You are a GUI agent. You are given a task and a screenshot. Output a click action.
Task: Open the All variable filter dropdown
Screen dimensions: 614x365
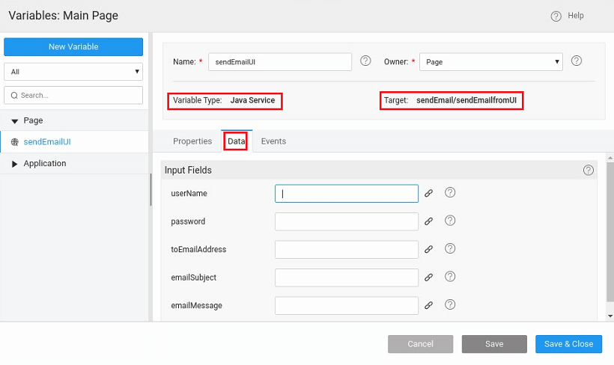point(73,72)
